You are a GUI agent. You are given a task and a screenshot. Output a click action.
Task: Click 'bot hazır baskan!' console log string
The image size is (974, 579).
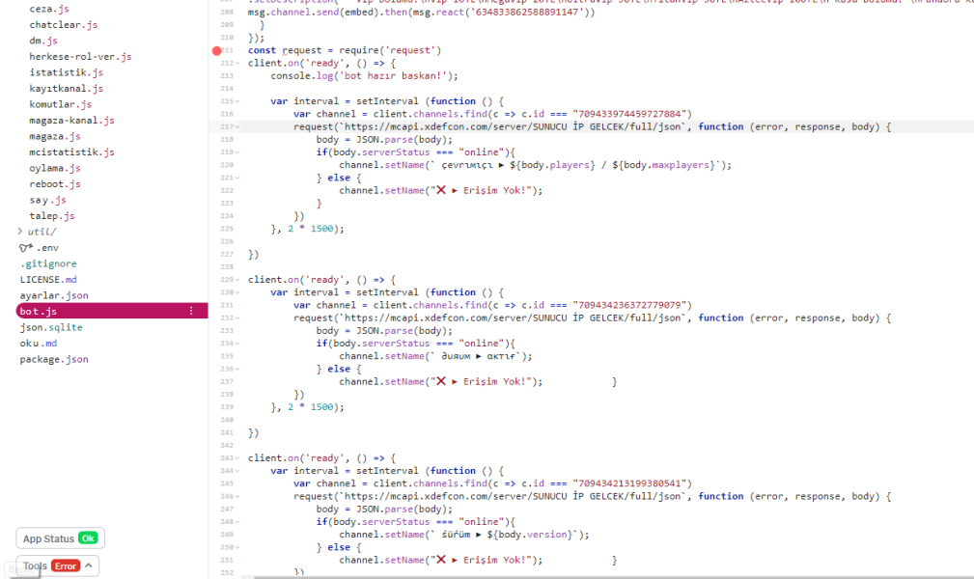(x=393, y=76)
